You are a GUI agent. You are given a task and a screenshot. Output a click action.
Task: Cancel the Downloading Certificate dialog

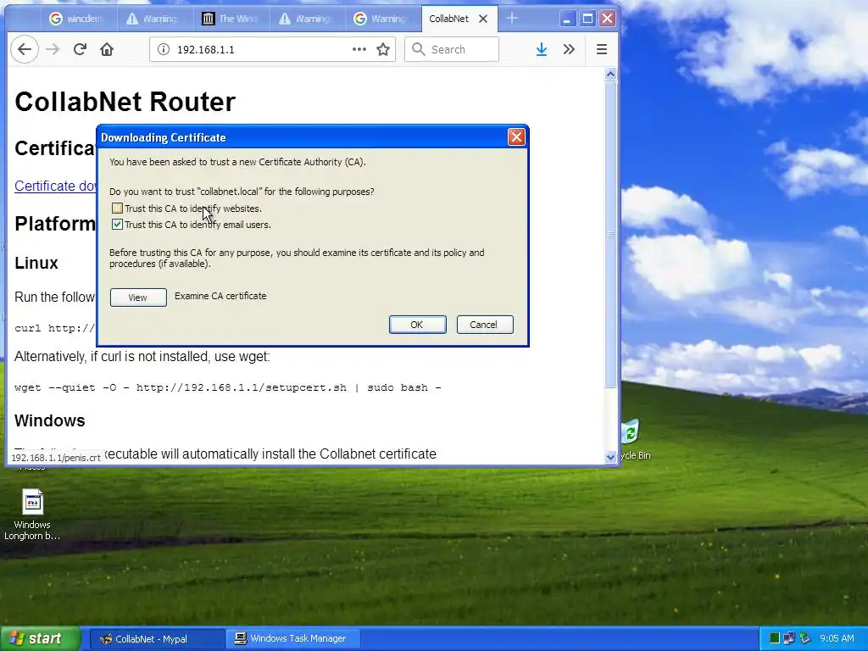[x=484, y=325]
